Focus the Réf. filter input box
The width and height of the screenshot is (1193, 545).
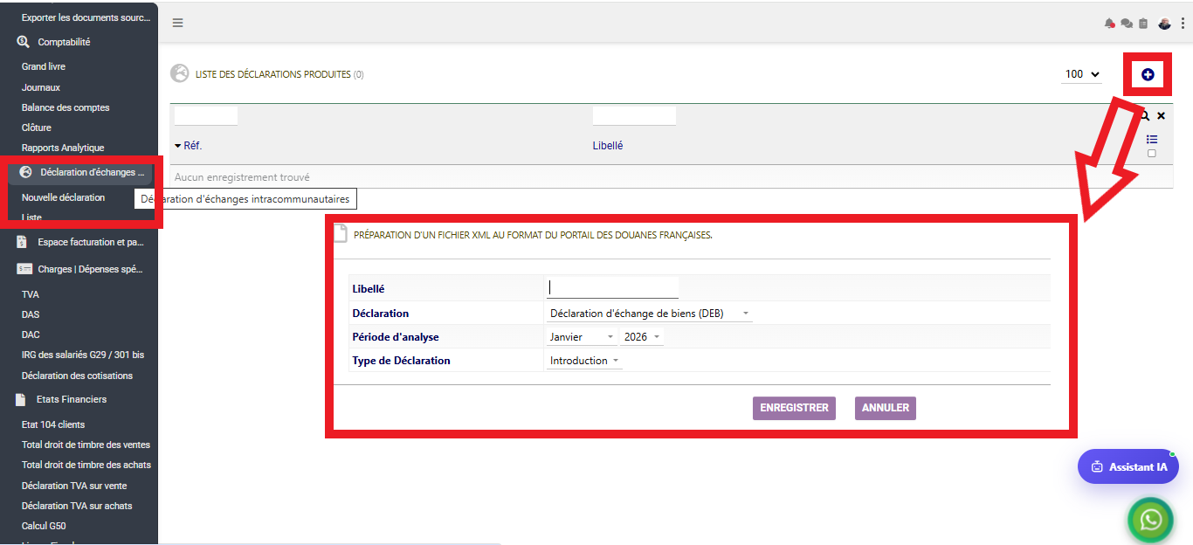(206, 115)
